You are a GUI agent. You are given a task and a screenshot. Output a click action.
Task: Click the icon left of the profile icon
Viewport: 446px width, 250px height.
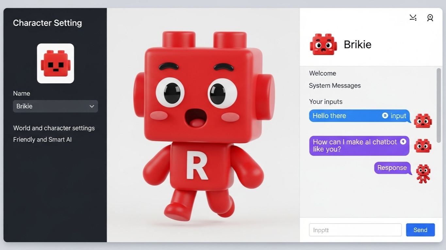(413, 18)
